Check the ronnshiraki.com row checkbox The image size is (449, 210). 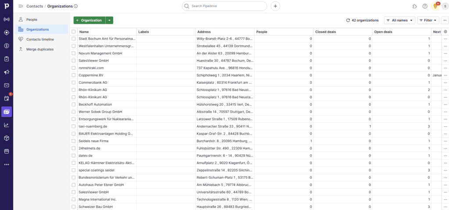[74, 68]
